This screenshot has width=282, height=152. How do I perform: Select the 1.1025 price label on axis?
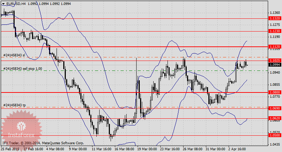tap(274, 61)
